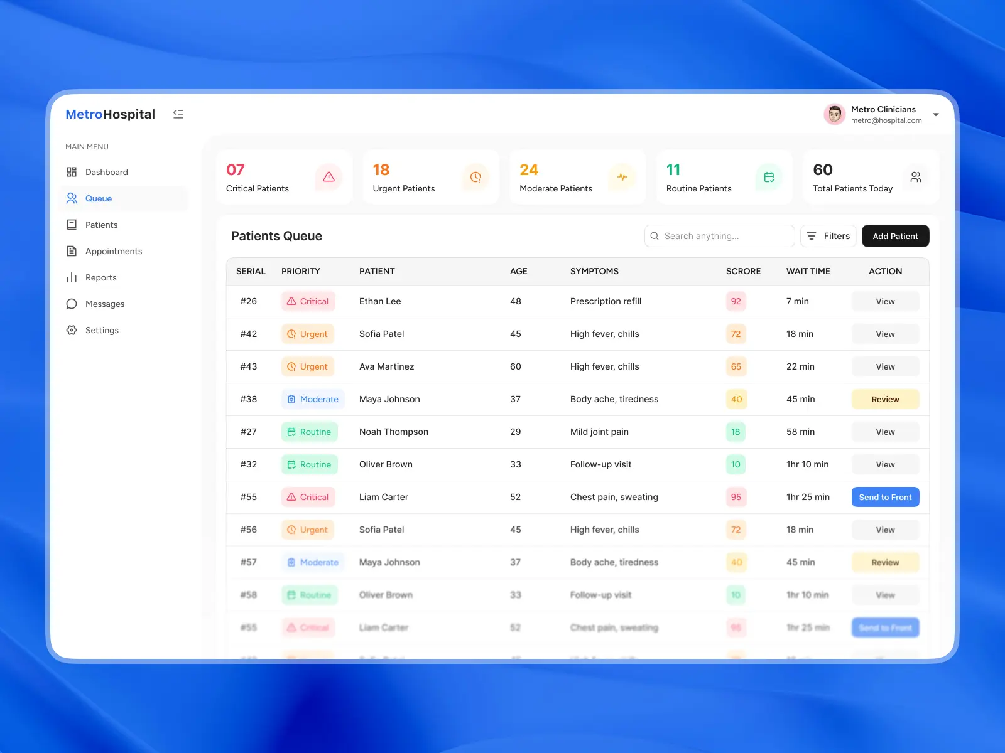Send Liam Carter #55 to Front
The image size is (1005, 753).
pyautogui.click(x=886, y=497)
